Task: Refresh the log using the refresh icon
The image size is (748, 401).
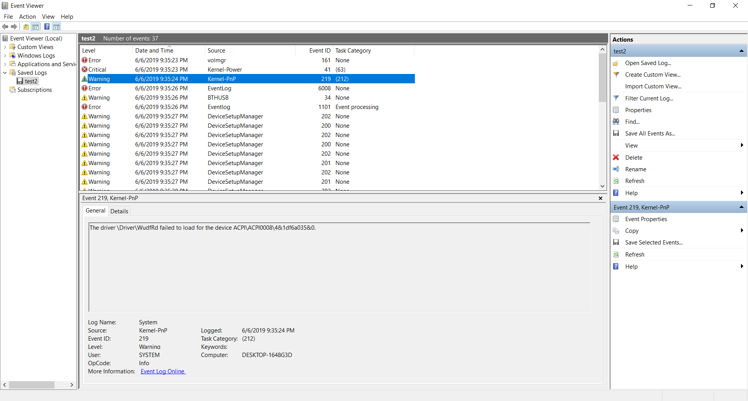Action: (x=616, y=181)
